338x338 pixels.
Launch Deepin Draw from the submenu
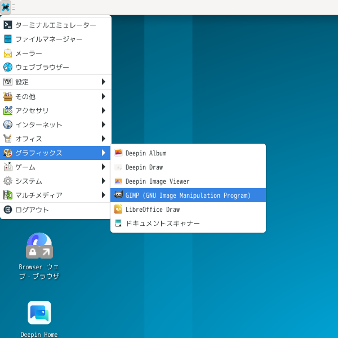(144, 167)
